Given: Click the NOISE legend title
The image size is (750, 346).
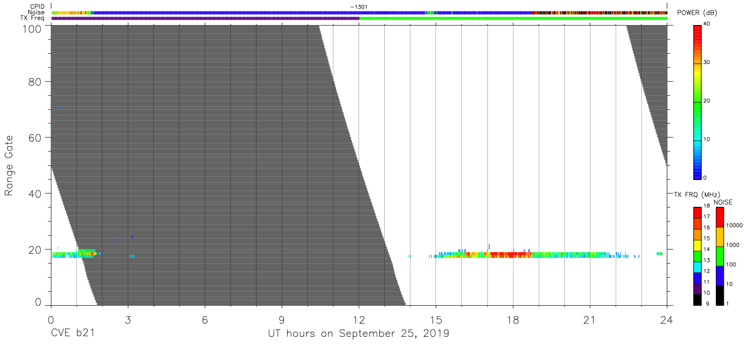Looking at the screenshot, I should (724, 202).
